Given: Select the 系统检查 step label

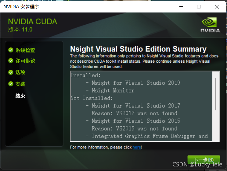Looking at the screenshot, I should [25, 50].
